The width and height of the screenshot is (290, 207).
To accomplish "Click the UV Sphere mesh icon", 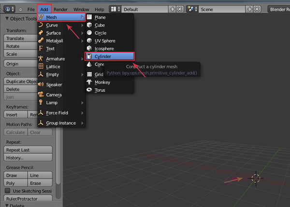I will pos(89,41).
